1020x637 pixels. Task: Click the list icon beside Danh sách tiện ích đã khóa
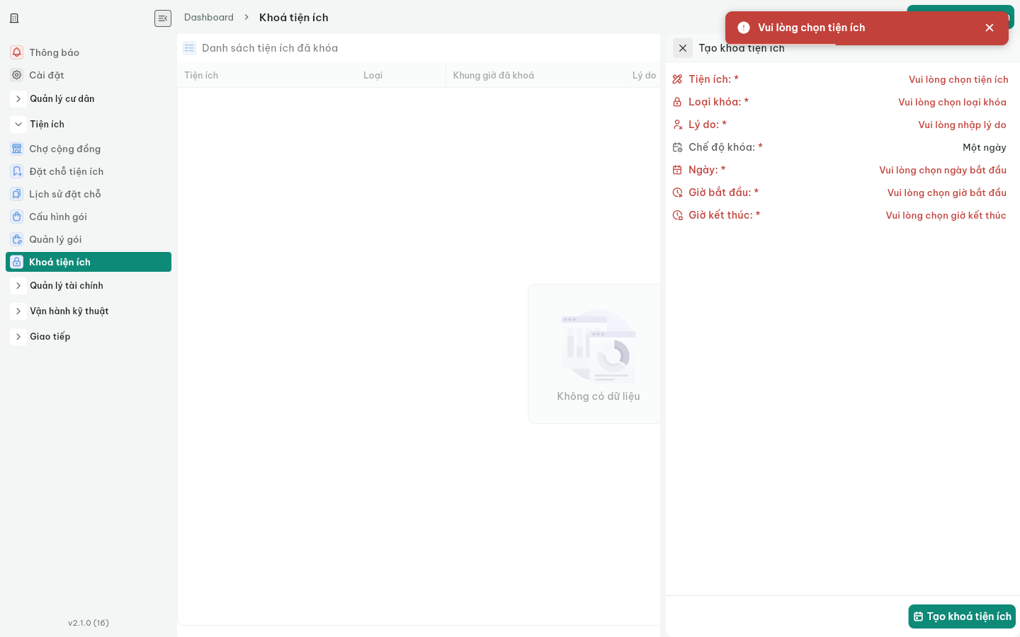[189, 48]
